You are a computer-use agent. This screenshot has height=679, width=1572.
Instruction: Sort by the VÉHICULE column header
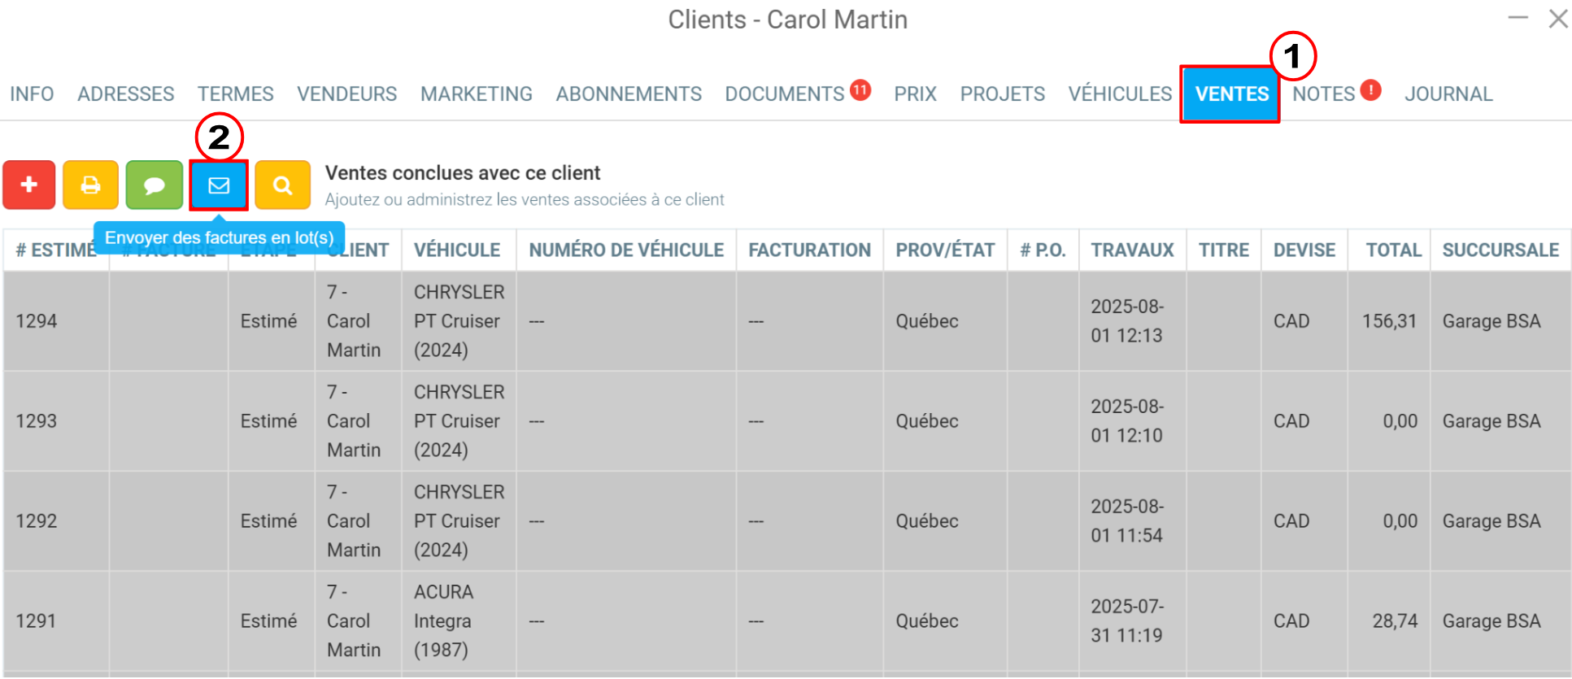457,250
